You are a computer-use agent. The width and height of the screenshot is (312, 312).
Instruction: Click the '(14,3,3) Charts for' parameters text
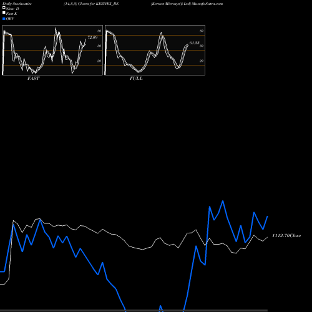coord(79,4)
